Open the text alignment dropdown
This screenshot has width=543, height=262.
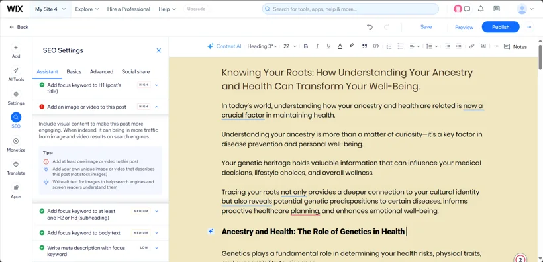415,46
